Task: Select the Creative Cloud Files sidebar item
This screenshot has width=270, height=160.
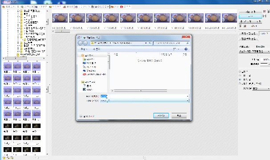Action: click(94, 74)
